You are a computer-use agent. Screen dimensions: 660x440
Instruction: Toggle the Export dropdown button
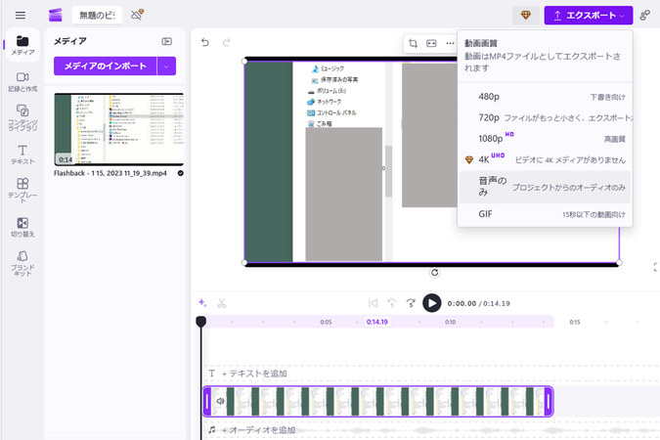(588, 16)
